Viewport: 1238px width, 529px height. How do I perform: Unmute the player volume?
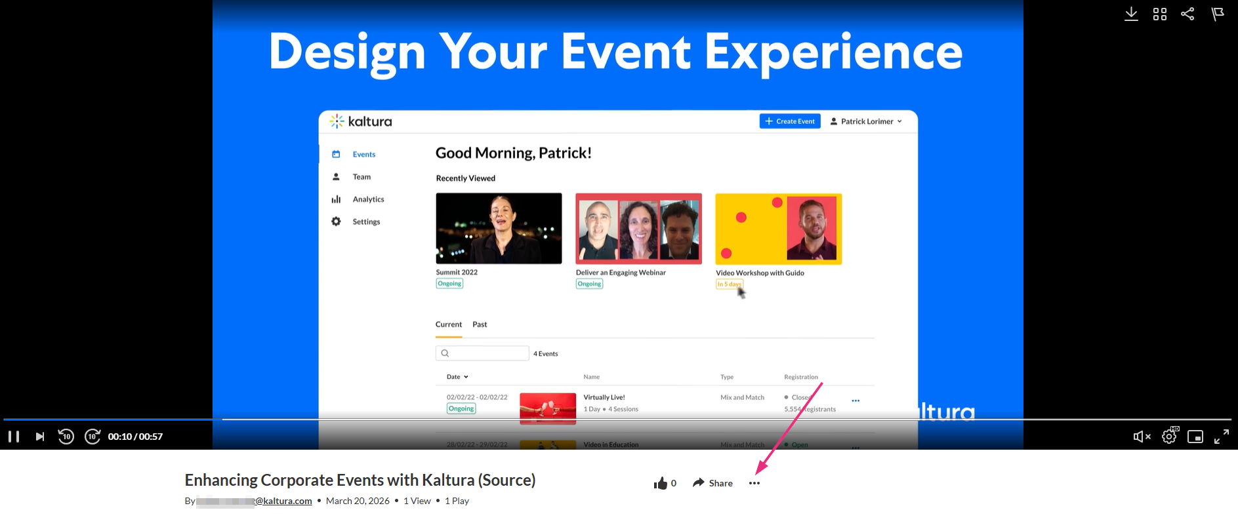click(1142, 437)
